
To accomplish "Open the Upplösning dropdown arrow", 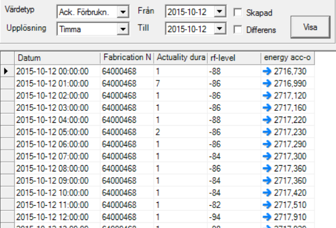I will click(123, 29).
